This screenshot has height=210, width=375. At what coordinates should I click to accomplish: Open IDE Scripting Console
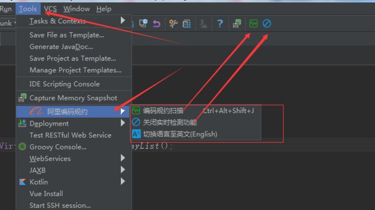[74, 84]
